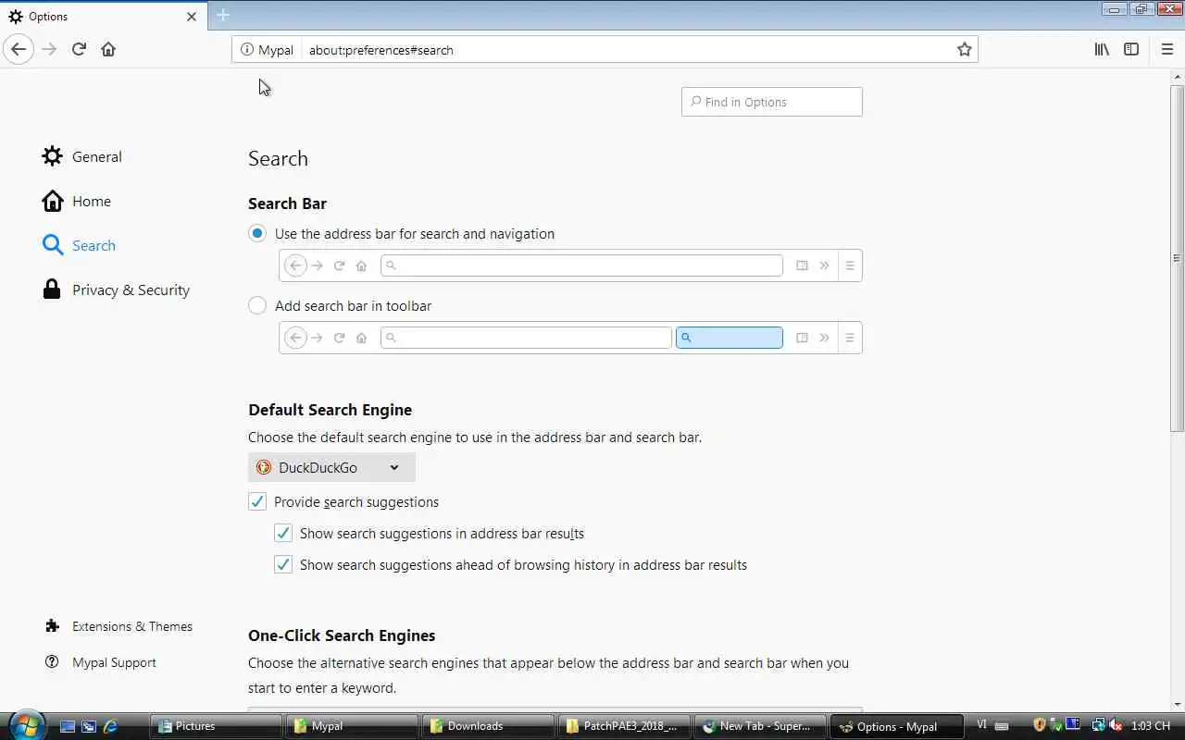Click the 1:03 CH clock
The image size is (1185, 740).
tap(1151, 726)
